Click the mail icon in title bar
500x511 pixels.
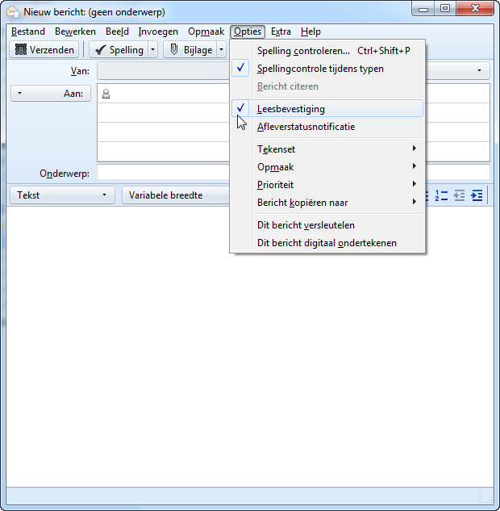(x=13, y=12)
